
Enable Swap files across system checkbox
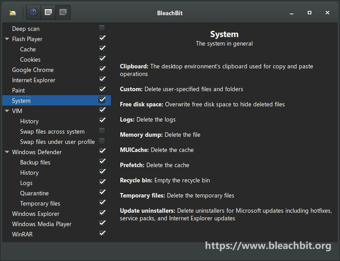102,131
